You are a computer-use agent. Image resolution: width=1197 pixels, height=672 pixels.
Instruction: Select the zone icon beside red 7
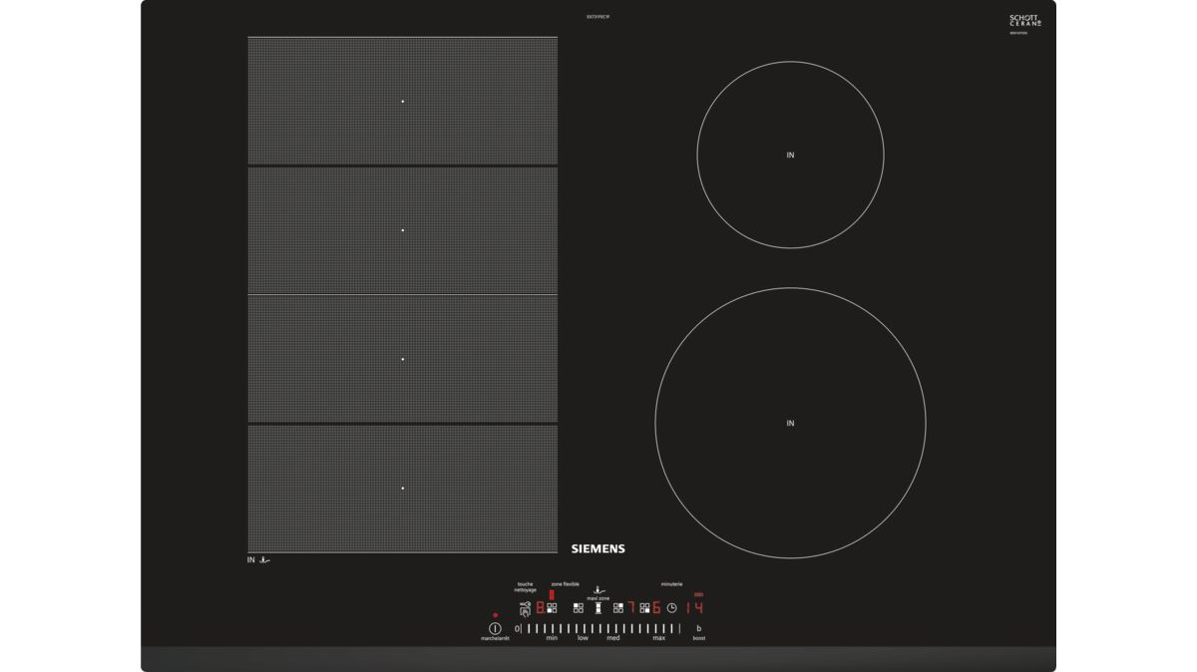click(618, 607)
